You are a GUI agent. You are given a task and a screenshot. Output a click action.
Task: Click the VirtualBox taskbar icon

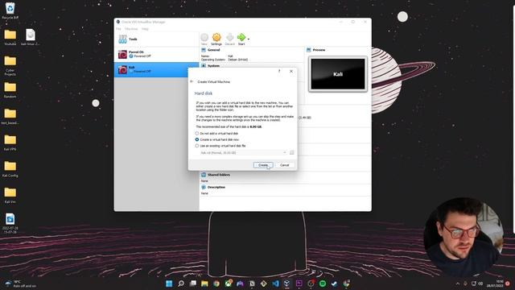click(x=286, y=284)
